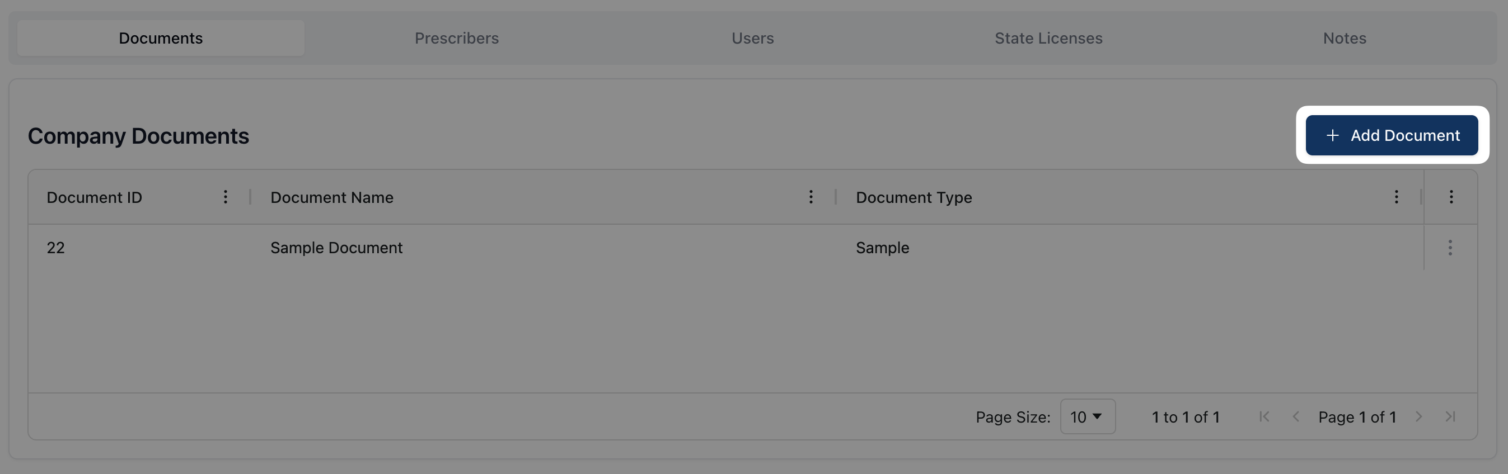Select the State Licenses tab
The image size is (1508, 474).
pos(1048,39)
